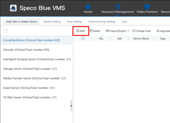Click the hamburger menu icon in sidebar
Image resolution: width=170 pixels, height=123 pixels.
coord(6,31)
